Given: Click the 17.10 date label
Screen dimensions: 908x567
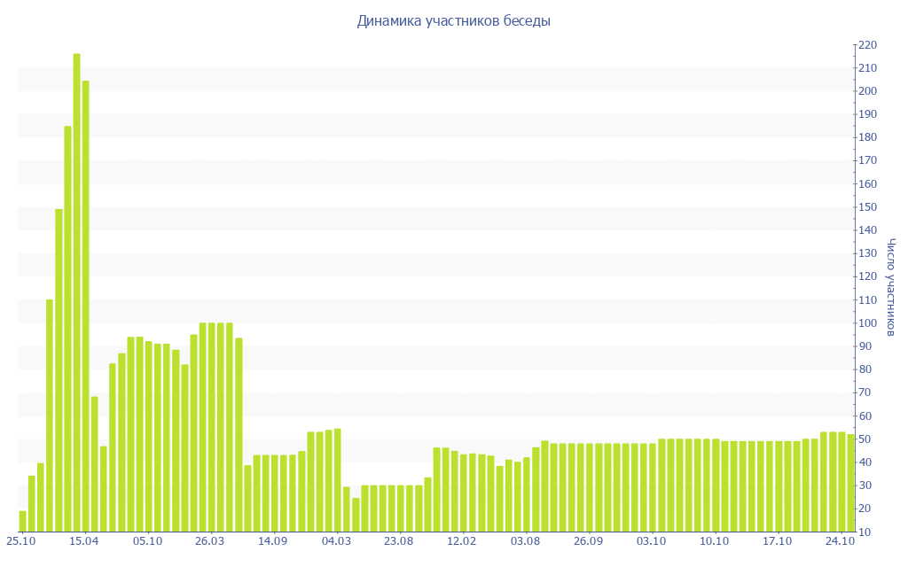Looking at the screenshot, I should [x=778, y=541].
